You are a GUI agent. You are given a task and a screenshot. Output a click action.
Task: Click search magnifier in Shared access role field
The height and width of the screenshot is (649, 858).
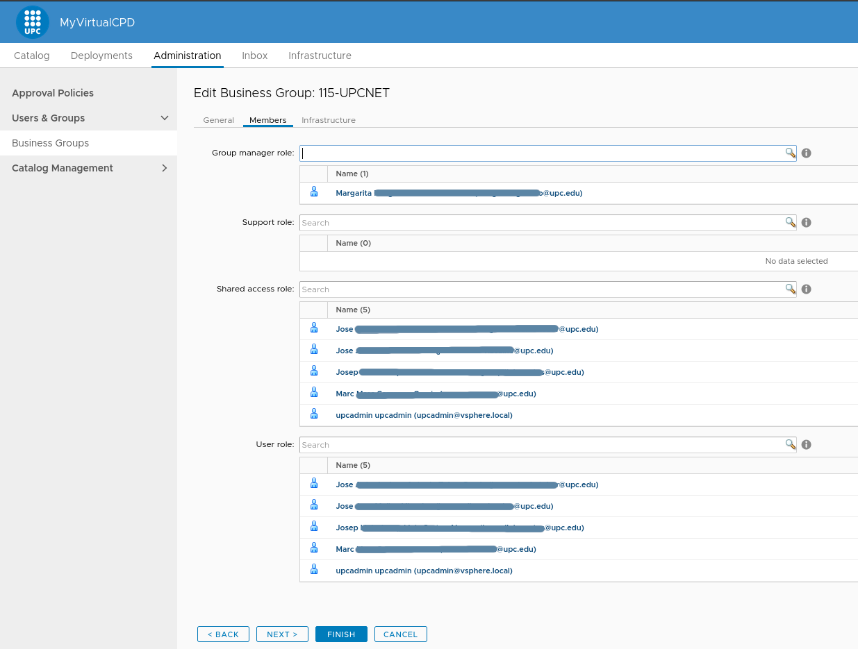(790, 289)
